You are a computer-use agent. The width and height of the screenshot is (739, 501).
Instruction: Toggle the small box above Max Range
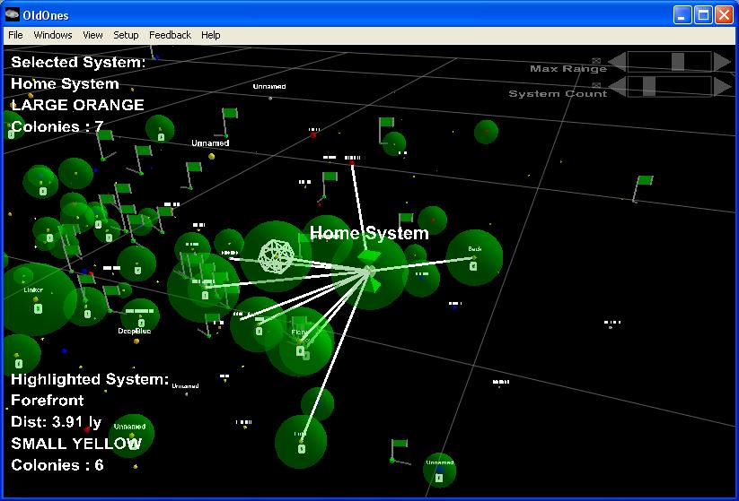pos(596,60)
